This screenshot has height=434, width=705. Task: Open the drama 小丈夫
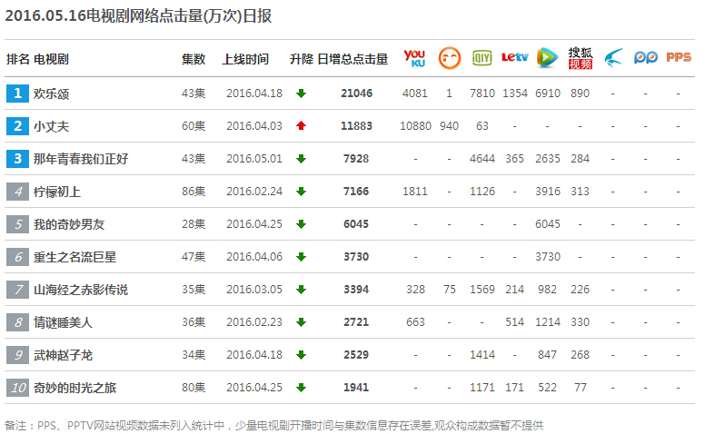coord(51,127)
